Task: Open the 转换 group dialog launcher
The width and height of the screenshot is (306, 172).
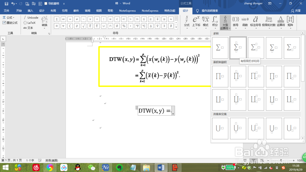Action: click(x=49, y=34)
